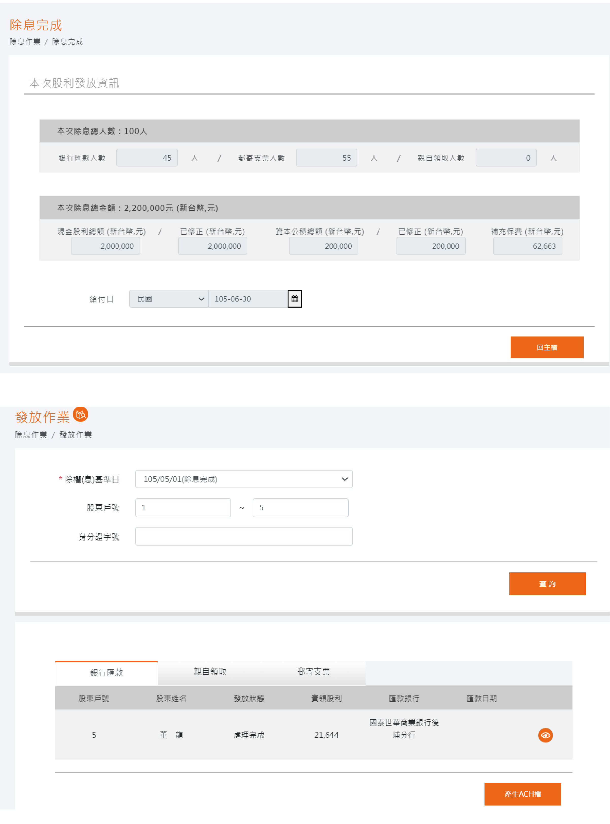This screenshot has height=824, width=610.
Task: Click the 21,644 dividend amount cell
Action: coord(326,735)
